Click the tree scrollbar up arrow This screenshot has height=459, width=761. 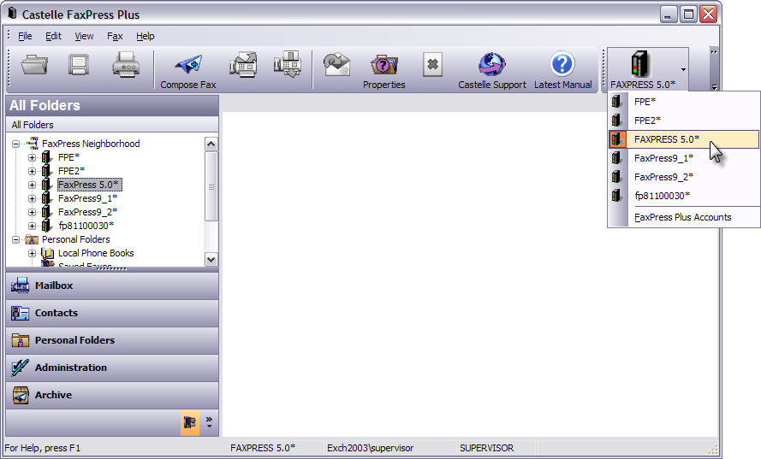click(x=211, y=144)
